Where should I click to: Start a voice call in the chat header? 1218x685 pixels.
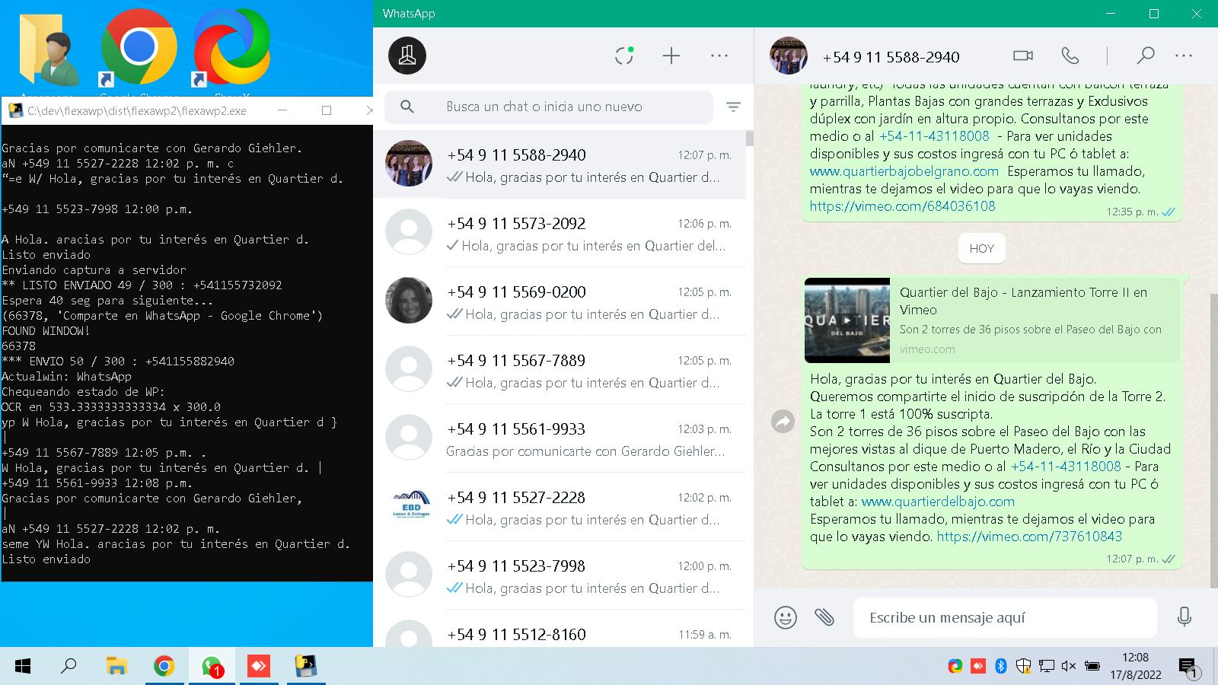tap(1070, 56)
